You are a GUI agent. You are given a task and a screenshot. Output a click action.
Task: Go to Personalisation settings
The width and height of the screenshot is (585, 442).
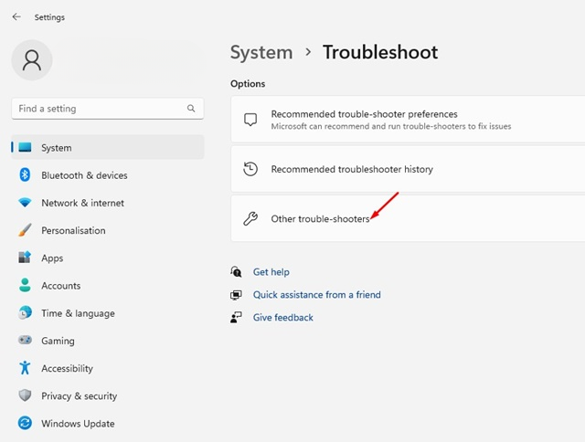point(108,230)
